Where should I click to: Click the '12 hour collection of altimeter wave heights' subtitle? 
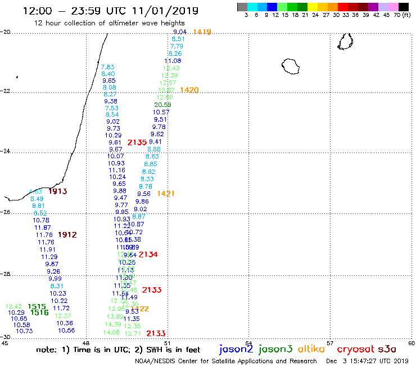pyautogui.click(x=109, y=23)
